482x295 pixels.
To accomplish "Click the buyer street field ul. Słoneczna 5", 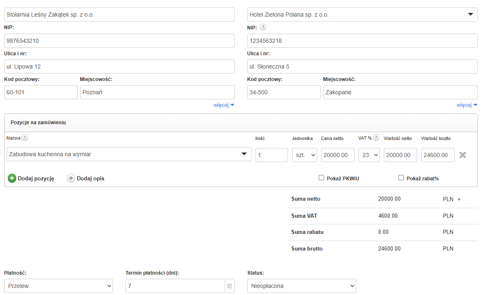I will pos(362,66).
